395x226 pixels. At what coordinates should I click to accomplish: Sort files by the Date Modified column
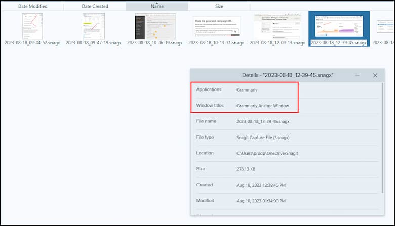pos(32,6)
